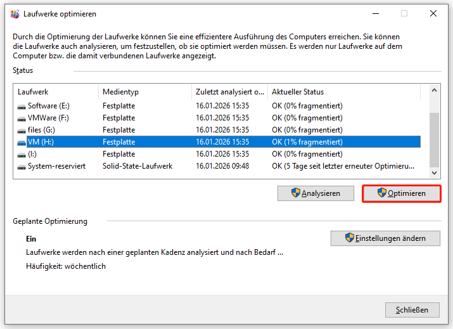Select the (I:) drive row

pos(218,154)
